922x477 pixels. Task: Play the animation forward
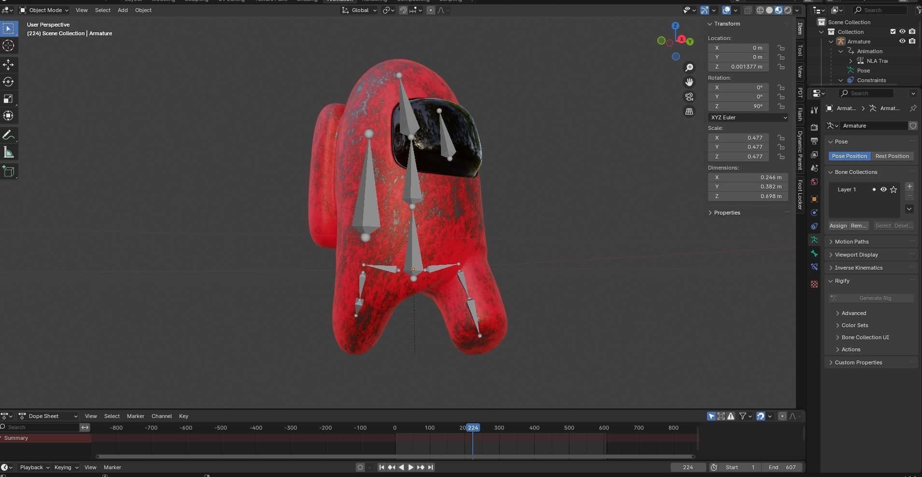click(x=411, y=467)
